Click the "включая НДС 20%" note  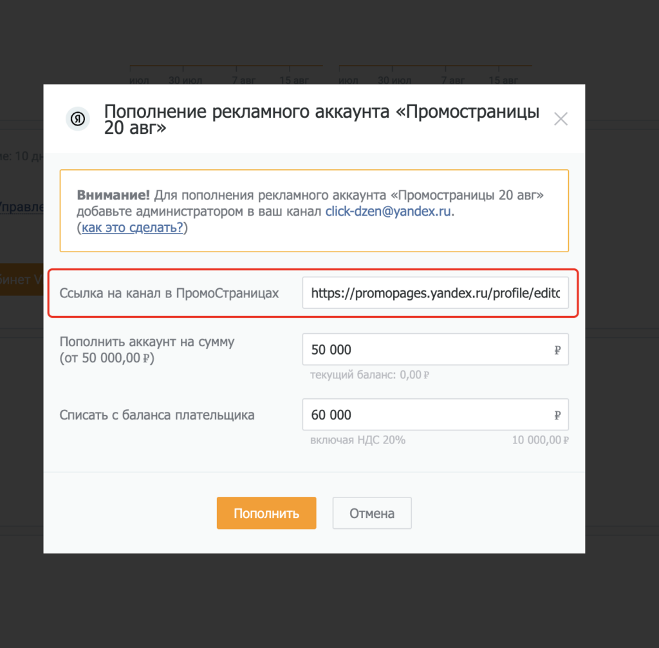[x=358, y=440]
